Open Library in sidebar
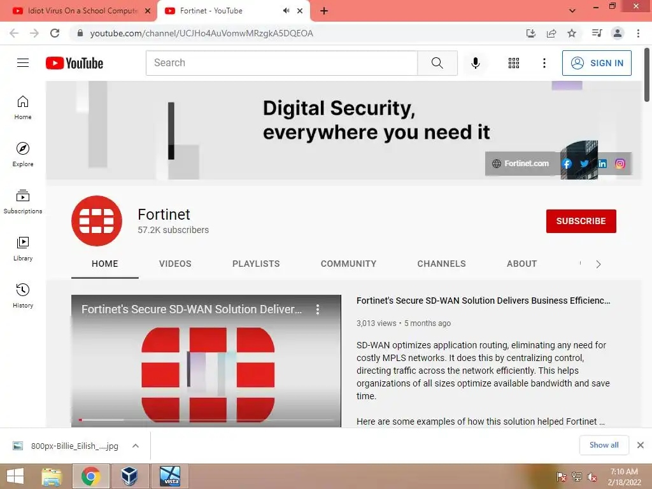 [x=23, y=249]
